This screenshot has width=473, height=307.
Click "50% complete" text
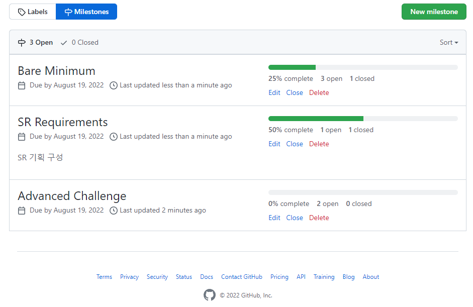point(291,130)
